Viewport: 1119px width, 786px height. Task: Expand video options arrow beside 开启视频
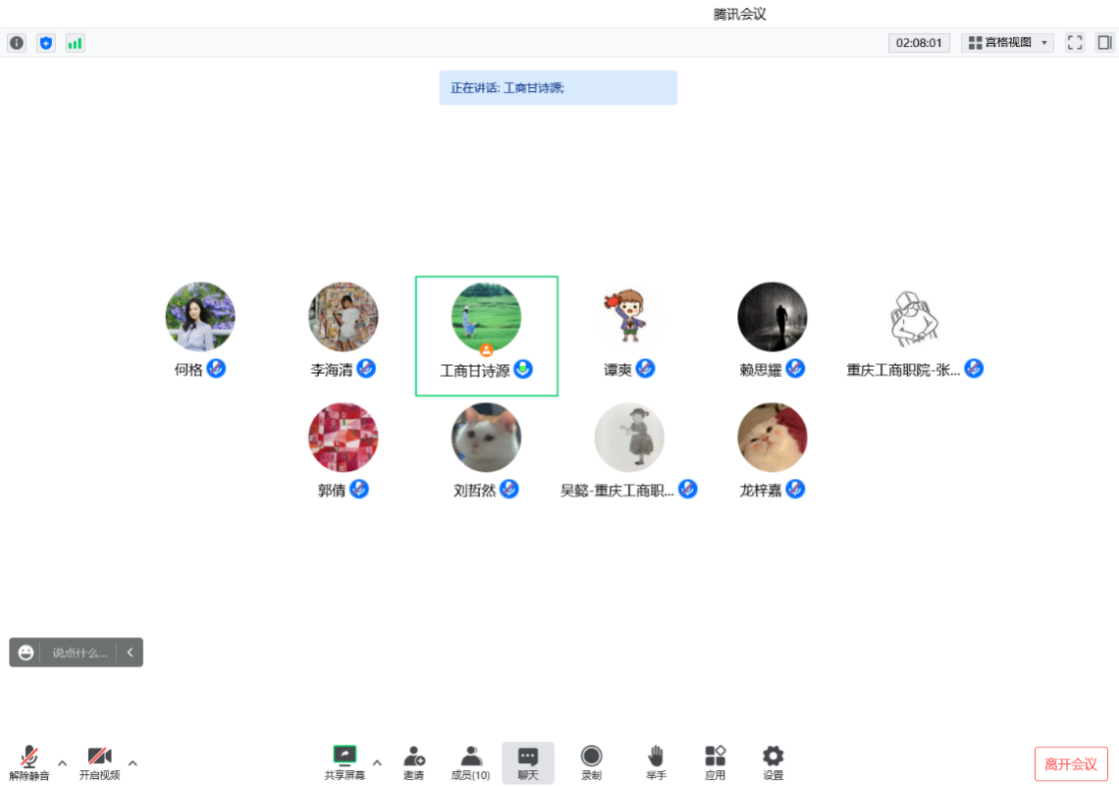[133, 763]
